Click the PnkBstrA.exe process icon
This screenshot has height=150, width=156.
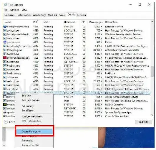5,73
